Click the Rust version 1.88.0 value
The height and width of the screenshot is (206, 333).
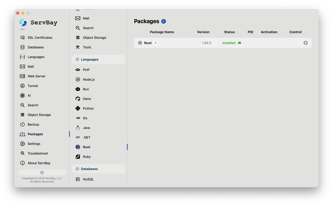click(x=206, y=43)
